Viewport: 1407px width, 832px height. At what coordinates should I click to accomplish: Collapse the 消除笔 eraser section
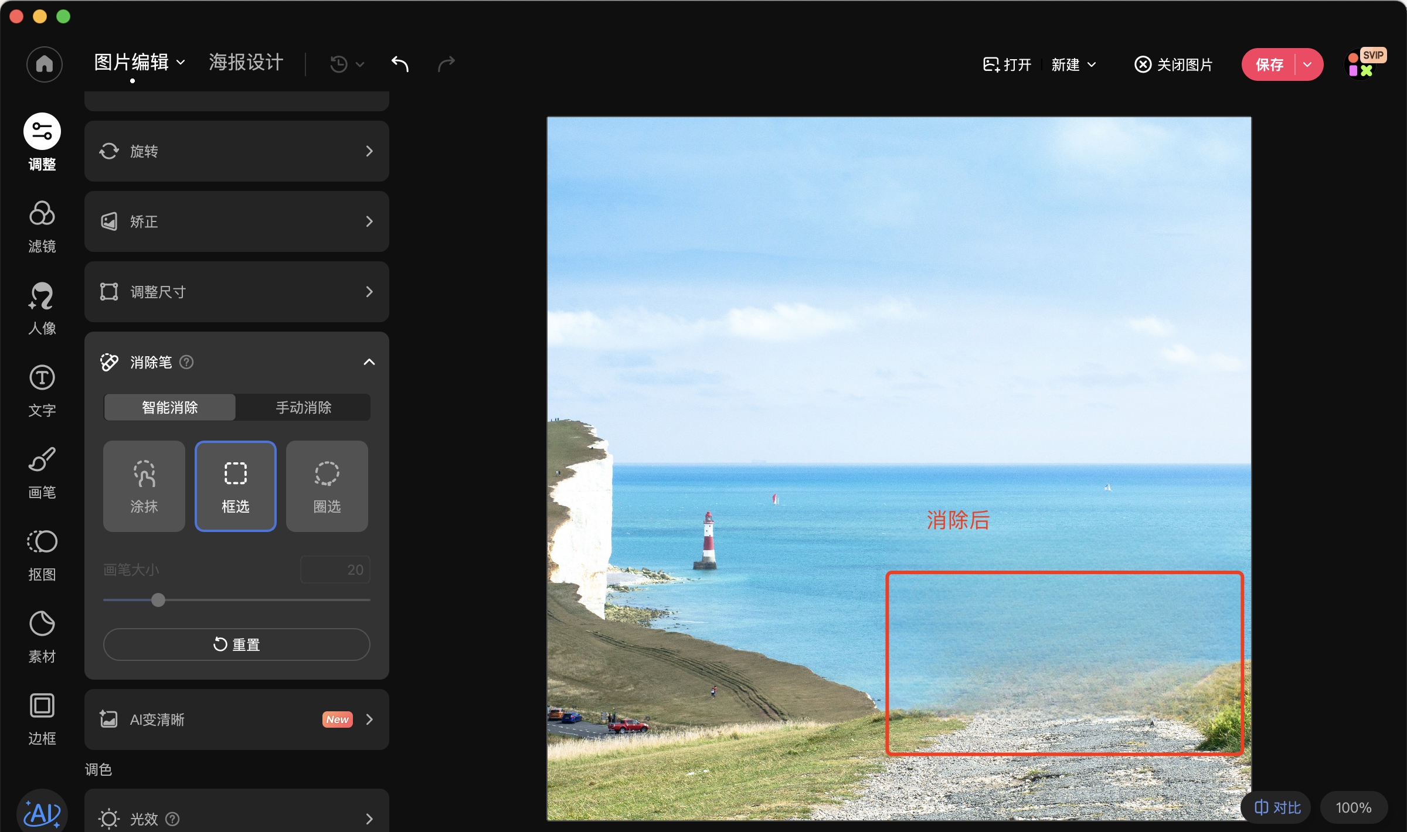point(369,362)
